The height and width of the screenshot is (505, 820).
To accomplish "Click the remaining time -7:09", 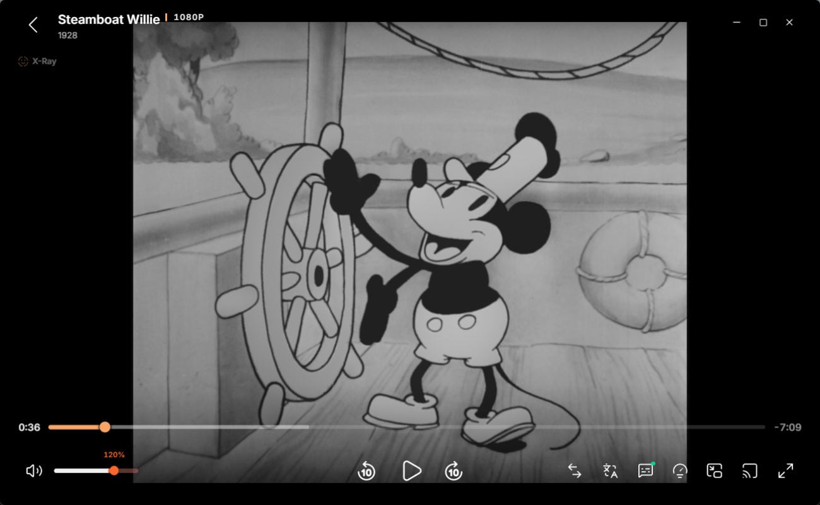I will (x=788, y=427).
